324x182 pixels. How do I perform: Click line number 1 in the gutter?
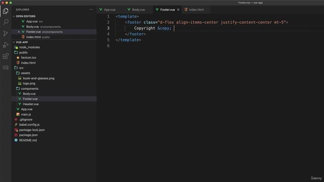pos(108,17)
